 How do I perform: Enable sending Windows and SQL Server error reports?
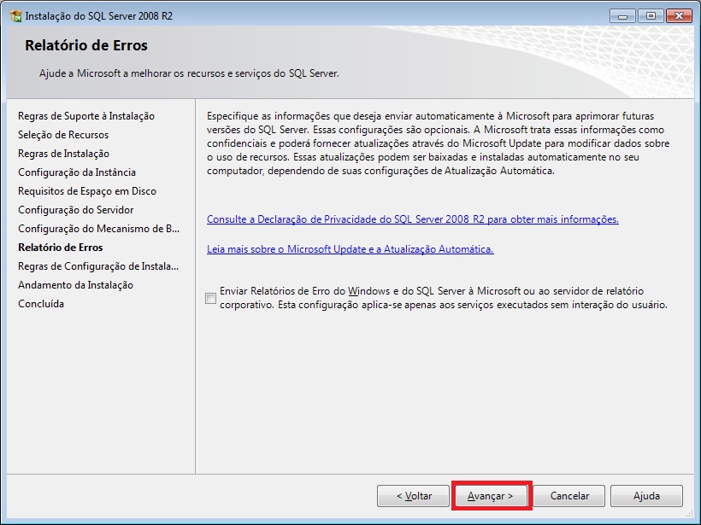(210, 298)
